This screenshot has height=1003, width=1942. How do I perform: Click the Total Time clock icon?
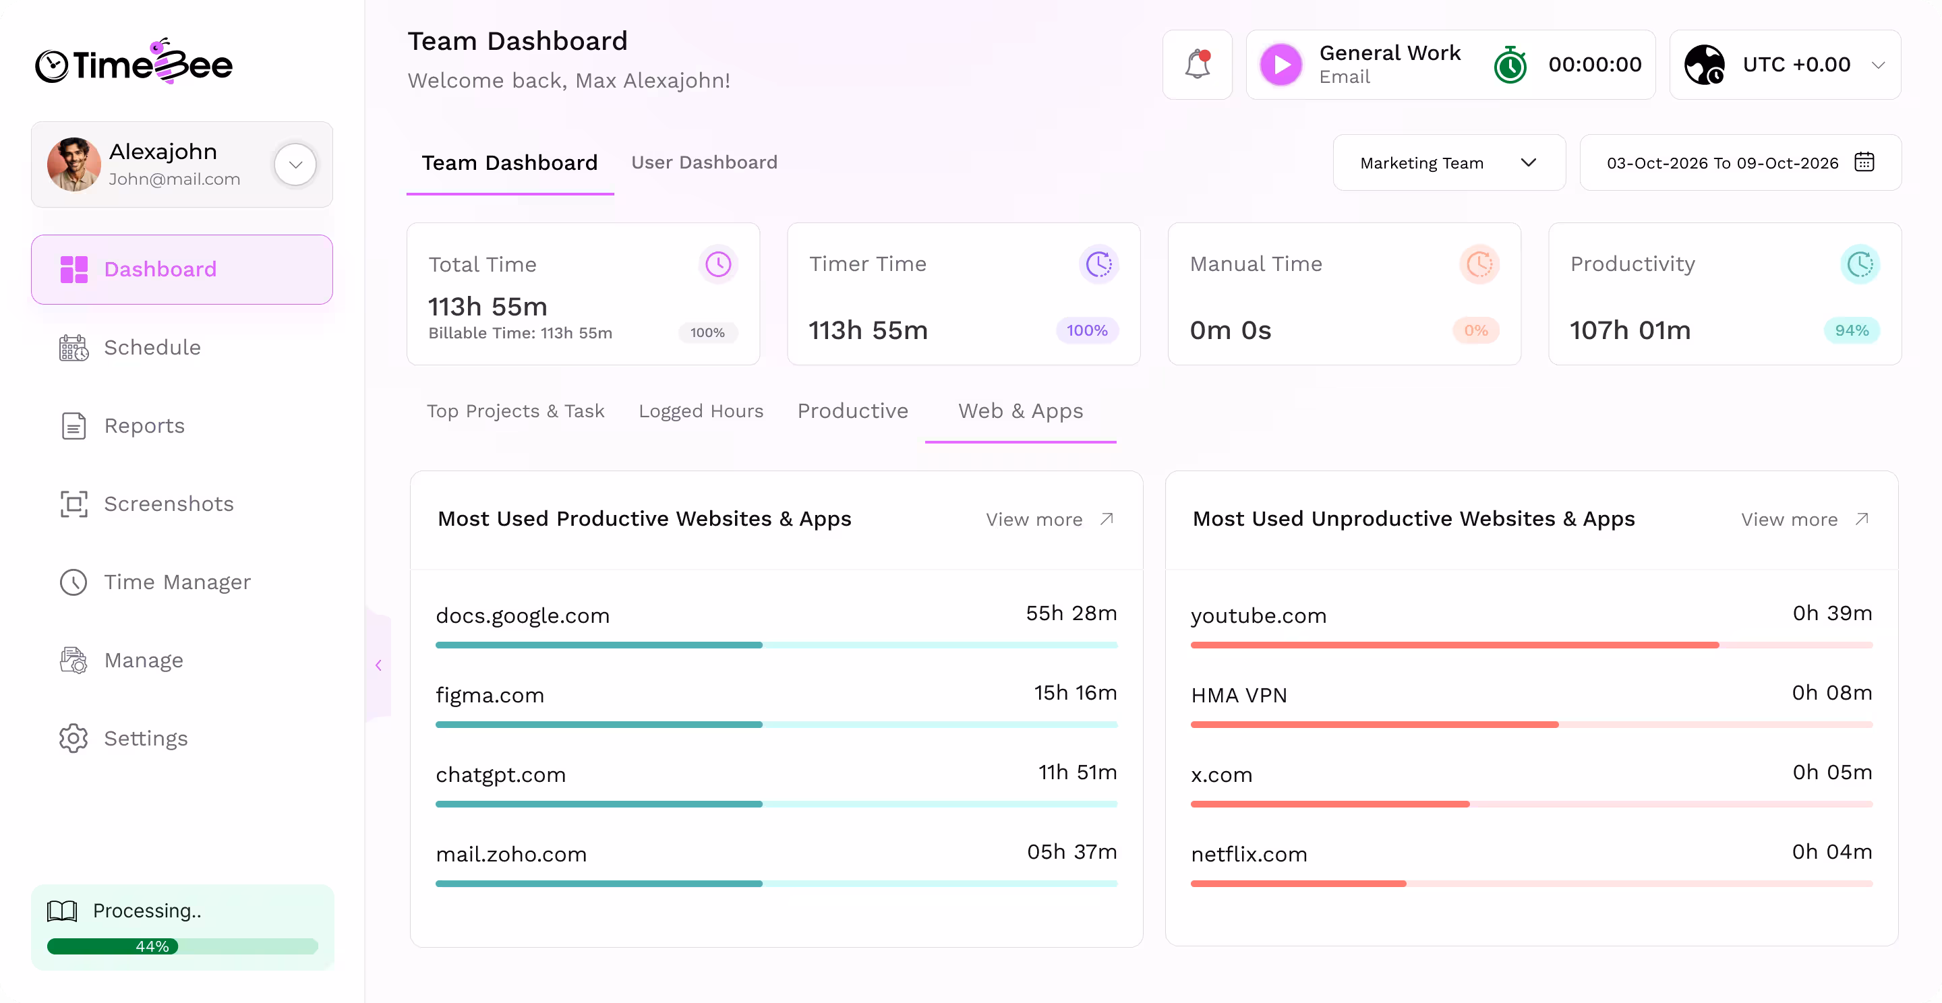pos(717,264)
